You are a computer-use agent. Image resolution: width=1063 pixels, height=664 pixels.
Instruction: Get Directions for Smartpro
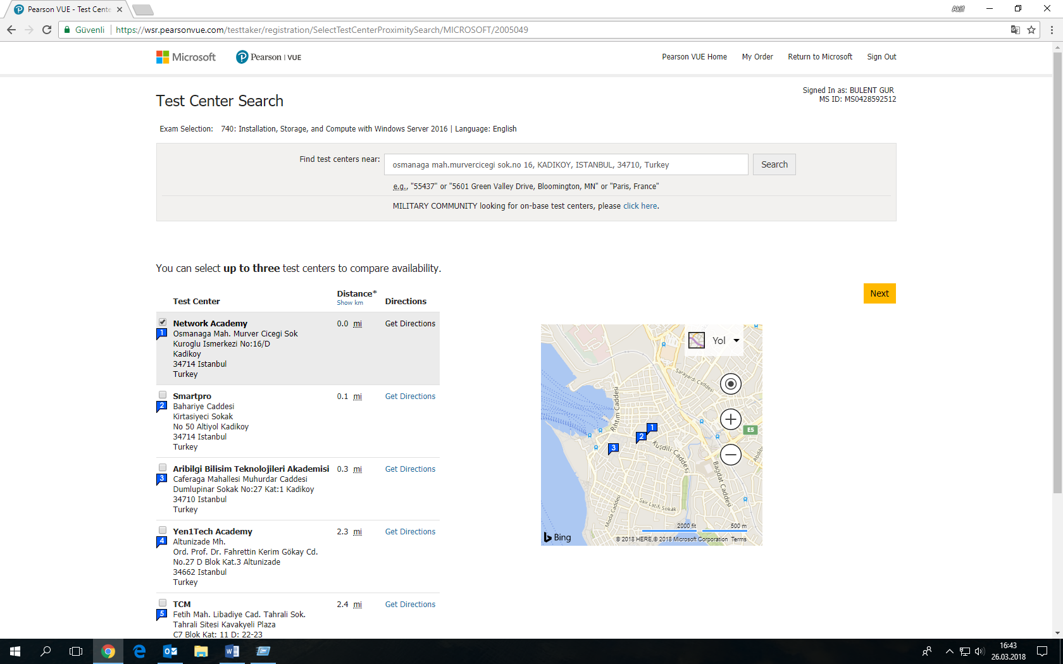[x=410, y=397]
